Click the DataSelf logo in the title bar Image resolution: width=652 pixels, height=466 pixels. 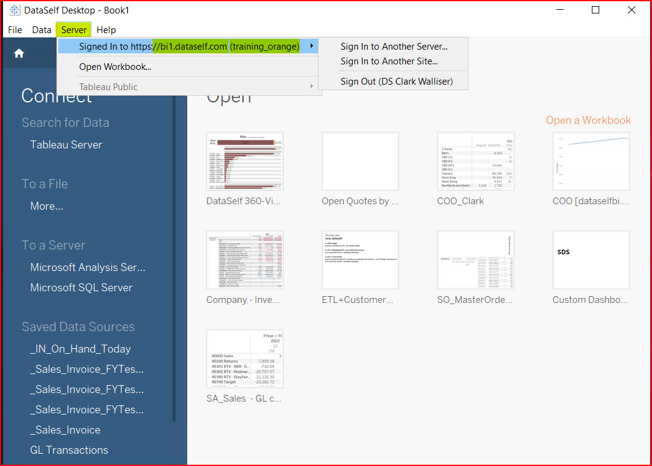pyautogui.click(x=14, y=9)
